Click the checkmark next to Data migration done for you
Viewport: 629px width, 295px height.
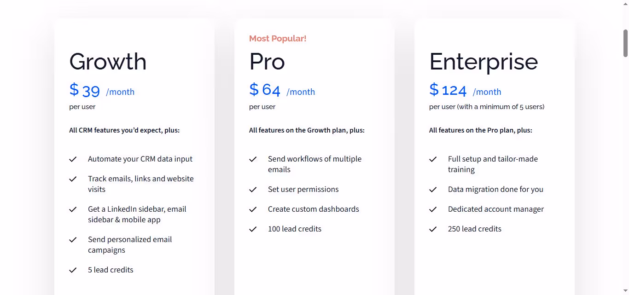pos(433,189)
